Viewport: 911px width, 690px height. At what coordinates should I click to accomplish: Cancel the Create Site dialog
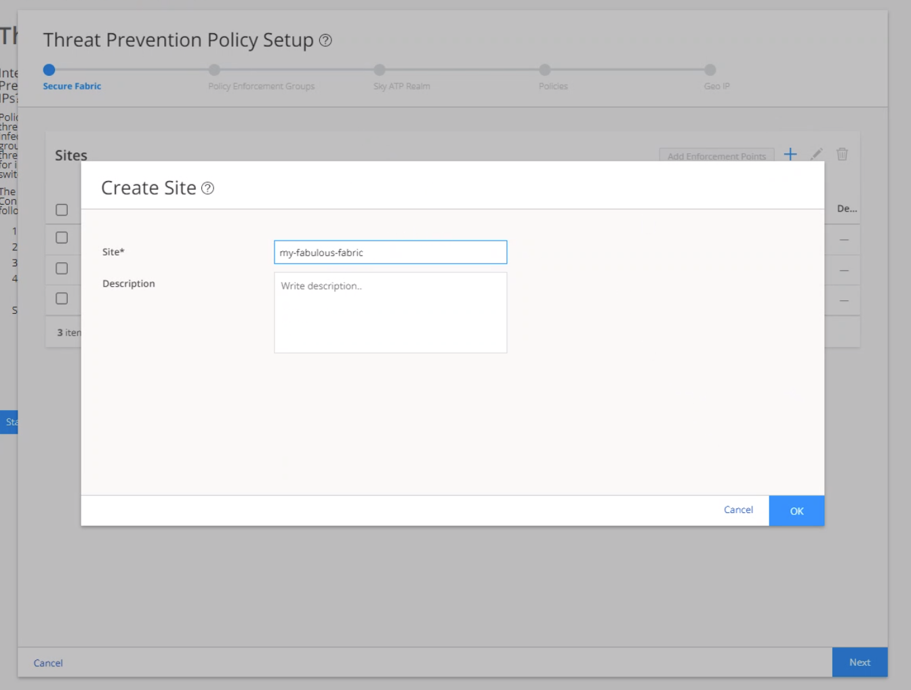coord(738,510)
